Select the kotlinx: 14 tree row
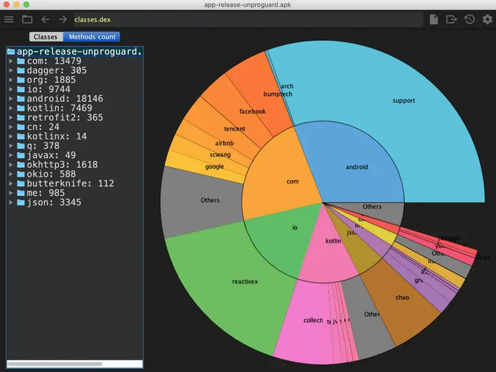Image resolution: width=496 pixels, height=372 pixels. 74,136
